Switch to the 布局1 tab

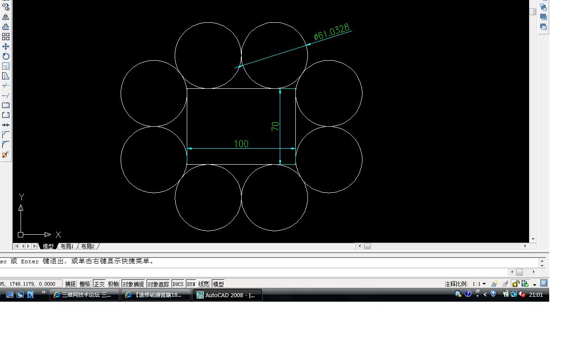[67, 246]
